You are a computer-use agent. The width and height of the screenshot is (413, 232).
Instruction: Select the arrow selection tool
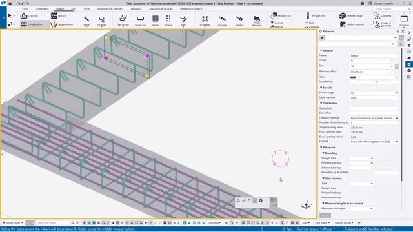[10, 15]
